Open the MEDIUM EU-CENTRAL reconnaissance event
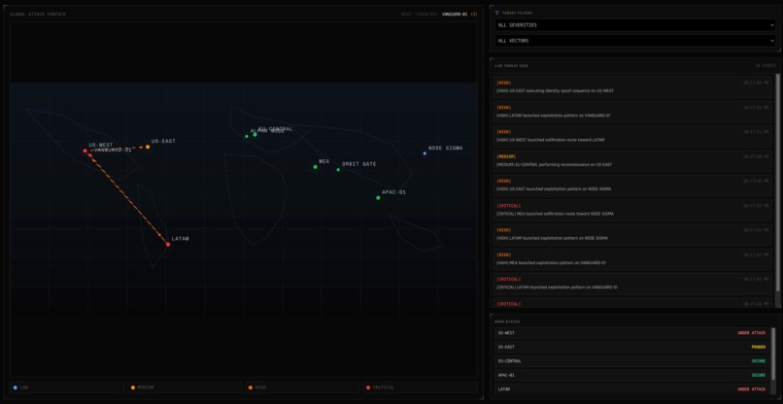Screen dimensions: 783x404 [632, 160]
